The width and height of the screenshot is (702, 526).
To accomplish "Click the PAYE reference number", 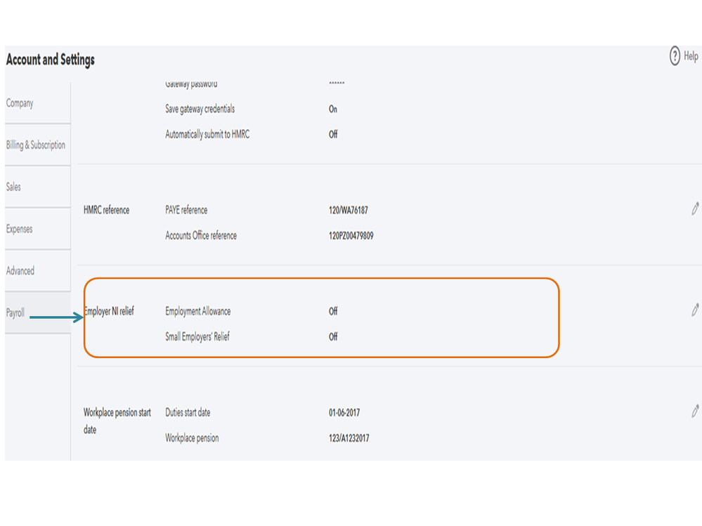I will (x=349, y=210).
